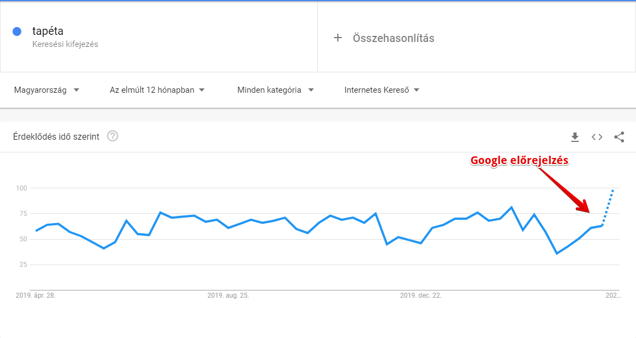This screenshot has height=338, width=636.
Task: Add a comparison term via Összehasonlítás
Action: 394,38
